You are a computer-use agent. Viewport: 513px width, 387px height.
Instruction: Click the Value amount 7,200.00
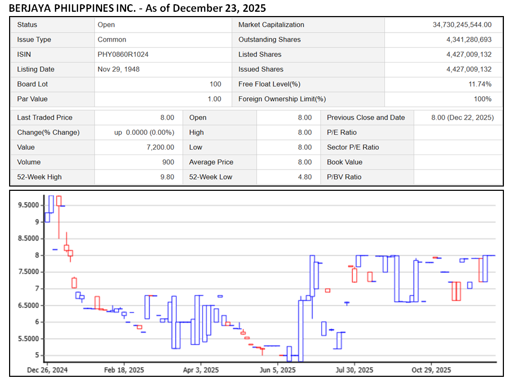[159, 148]
